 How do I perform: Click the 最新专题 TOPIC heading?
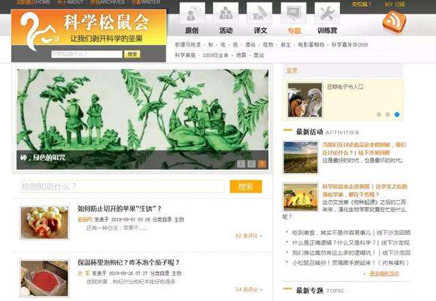(320, 291)
